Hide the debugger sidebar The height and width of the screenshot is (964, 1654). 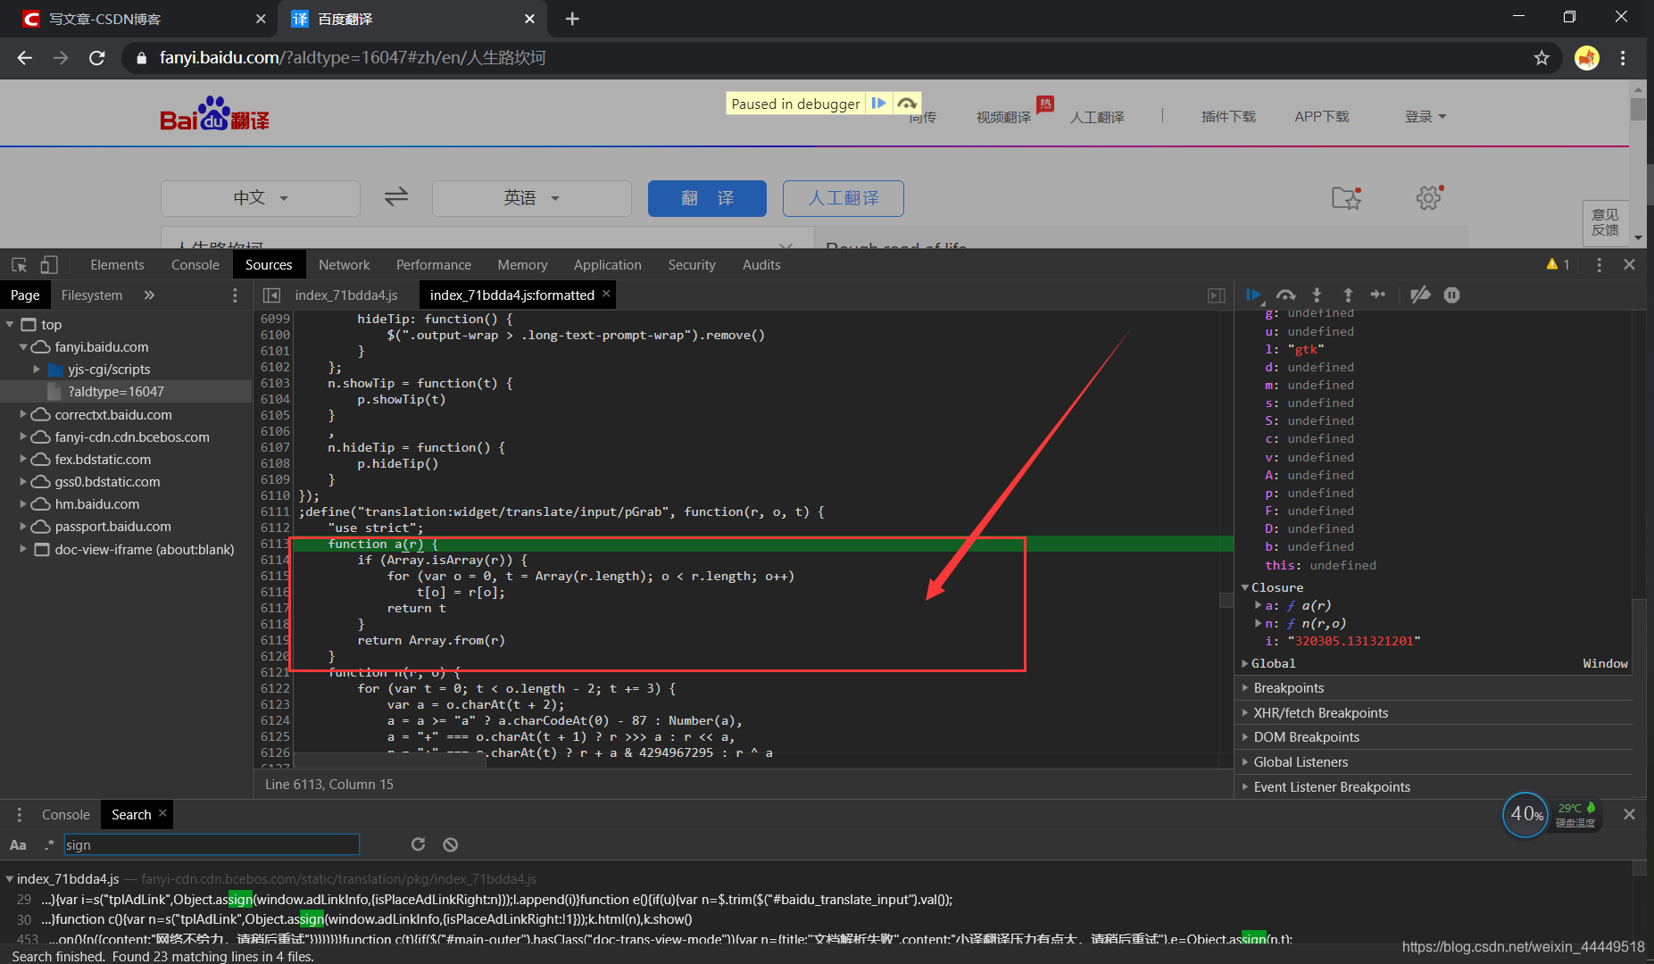pos(1217,295)
